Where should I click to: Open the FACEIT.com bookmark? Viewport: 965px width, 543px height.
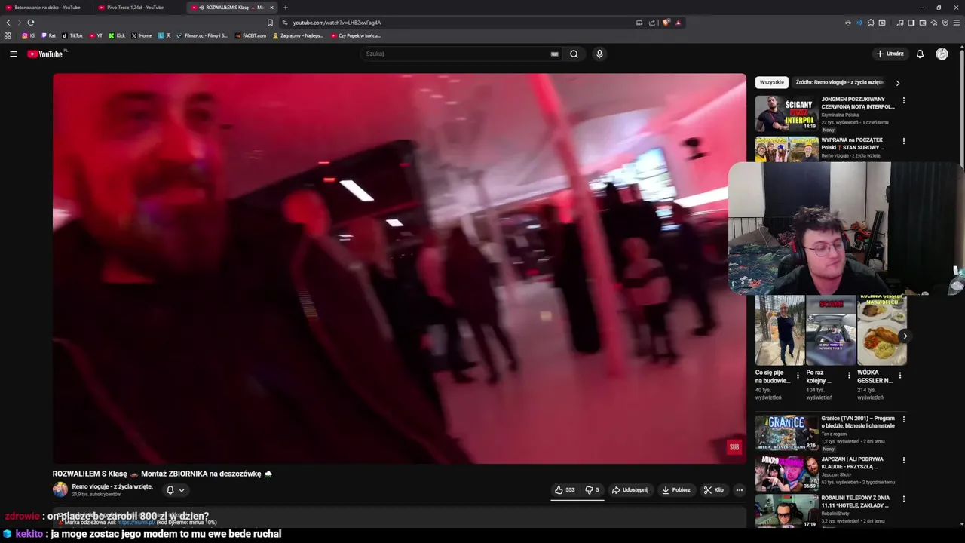(250, 35)
